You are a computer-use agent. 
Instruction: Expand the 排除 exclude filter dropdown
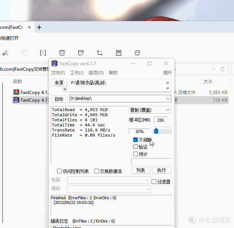click(x=148, y=189)
